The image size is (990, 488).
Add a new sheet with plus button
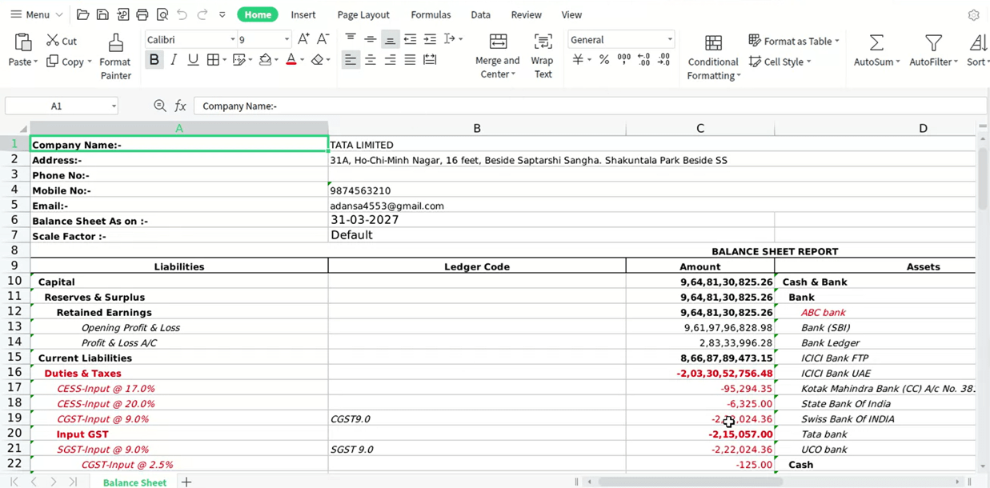point(186,482)
